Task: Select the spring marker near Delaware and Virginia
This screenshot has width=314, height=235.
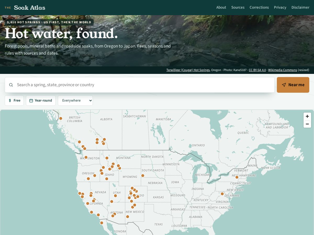Action: click(x=222, y=194)
